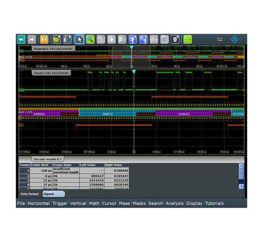This screenshot has height=241, width=263.
Task: Select the green magnifier Zoom tool
Action: [x=90, y=40]
